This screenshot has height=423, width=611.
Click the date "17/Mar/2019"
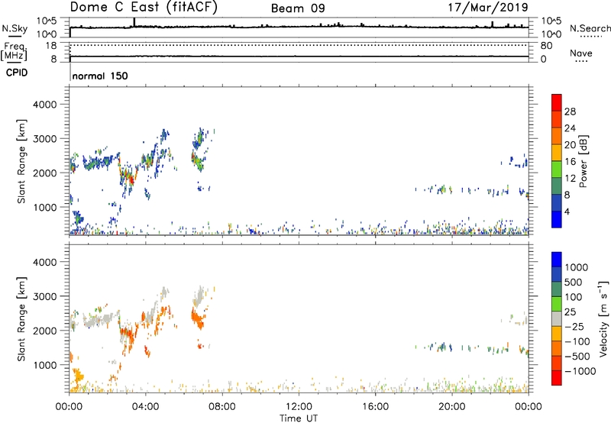pyautogui.click(x=488, y=8)
